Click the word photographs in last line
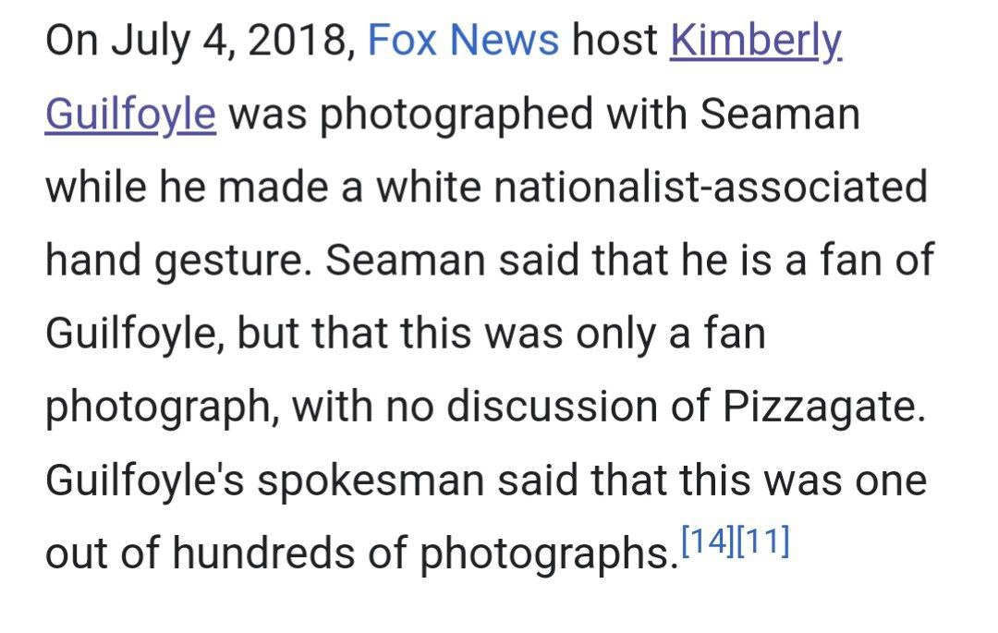Viewport: 998px width, 633px height. pos(548,554)
